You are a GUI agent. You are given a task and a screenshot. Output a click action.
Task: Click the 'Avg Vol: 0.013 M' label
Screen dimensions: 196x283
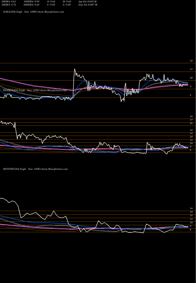tap(87, 2)
